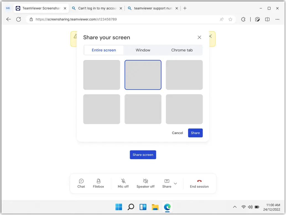This screenshot has width=286, height=215.
Task: Toggle split screen icon
Action: click(267, 19)
